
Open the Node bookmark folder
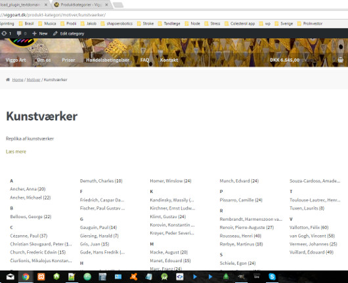coord(192,24)
